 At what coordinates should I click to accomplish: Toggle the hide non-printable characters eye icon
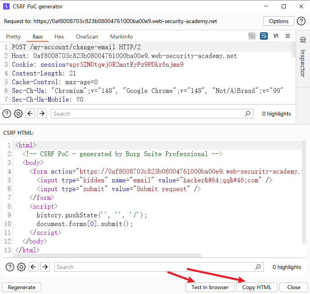(252, 36)
